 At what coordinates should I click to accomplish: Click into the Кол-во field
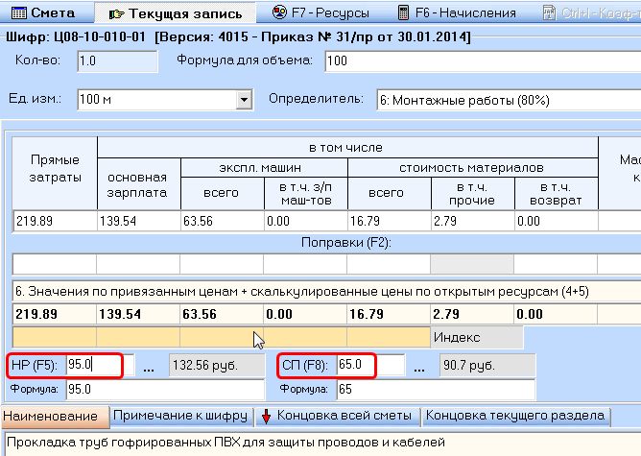(117, 60)
